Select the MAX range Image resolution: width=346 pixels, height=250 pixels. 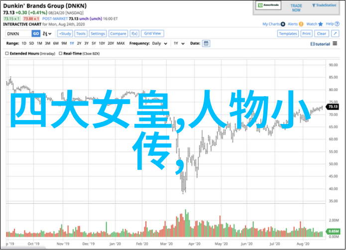pyautogui.click(x=120, y=43)
